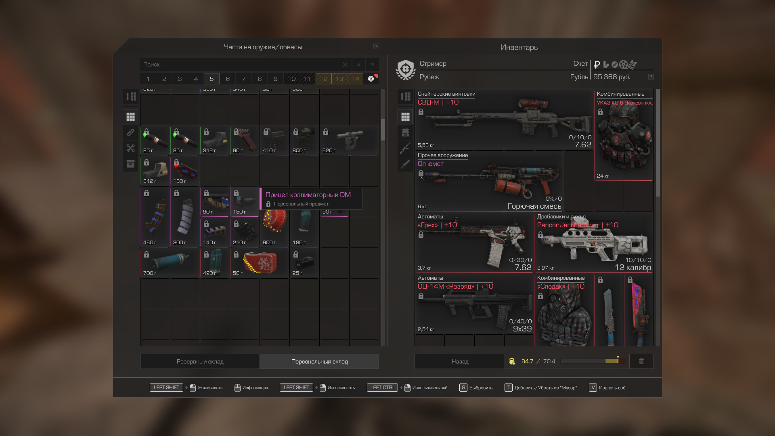Click the up arrow next to search field

358,65
